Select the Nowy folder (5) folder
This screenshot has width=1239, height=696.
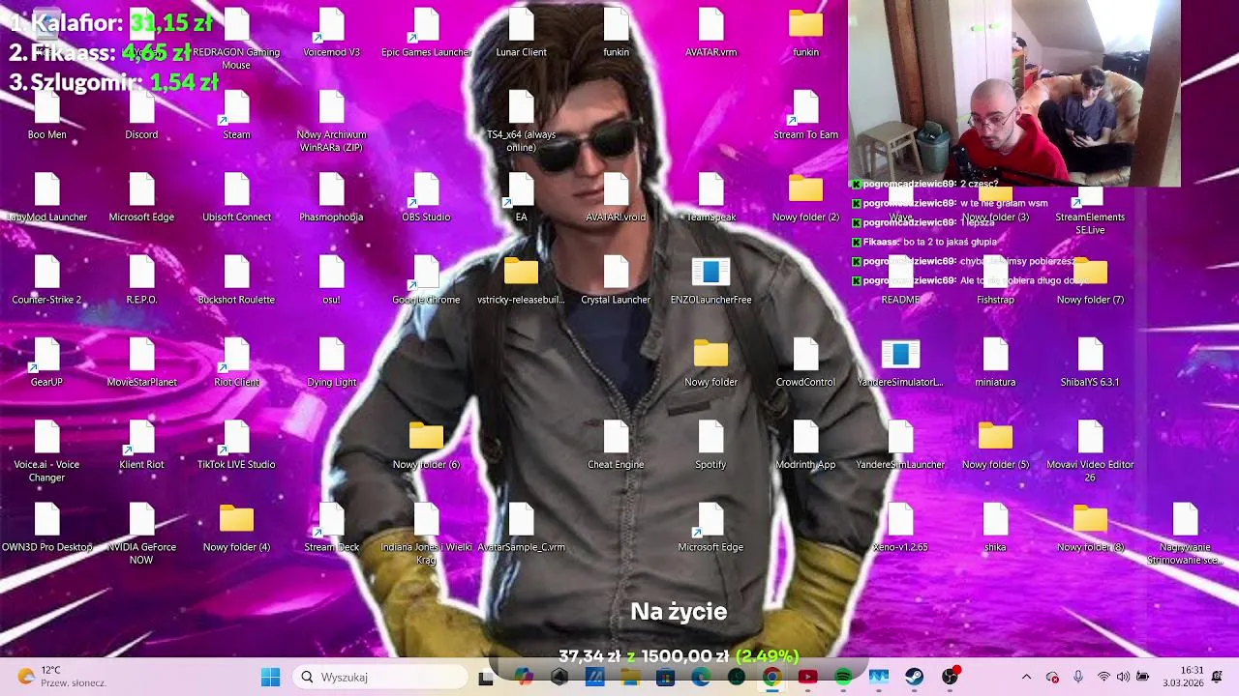[995, 444]
